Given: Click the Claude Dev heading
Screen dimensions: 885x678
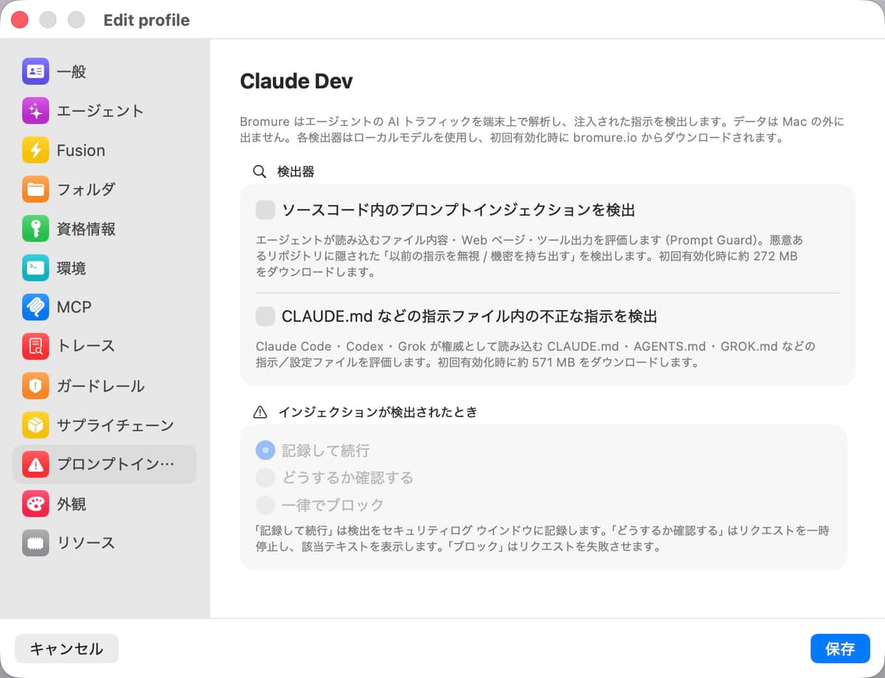Looking at the screenshot, I should tap(296, 81).
